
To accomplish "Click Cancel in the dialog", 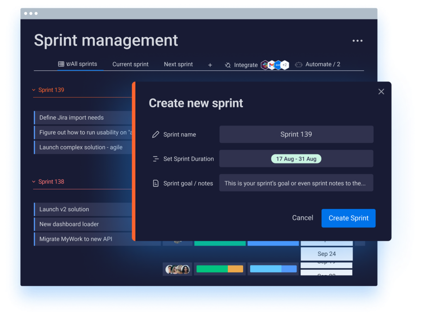I will click(302, 218).
